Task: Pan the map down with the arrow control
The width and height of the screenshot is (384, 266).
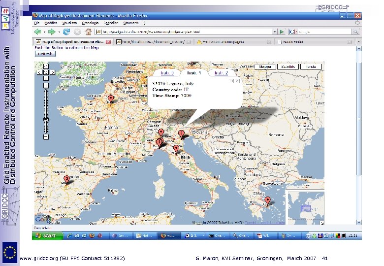Action: pyautogui.click(x=46, y=78)
